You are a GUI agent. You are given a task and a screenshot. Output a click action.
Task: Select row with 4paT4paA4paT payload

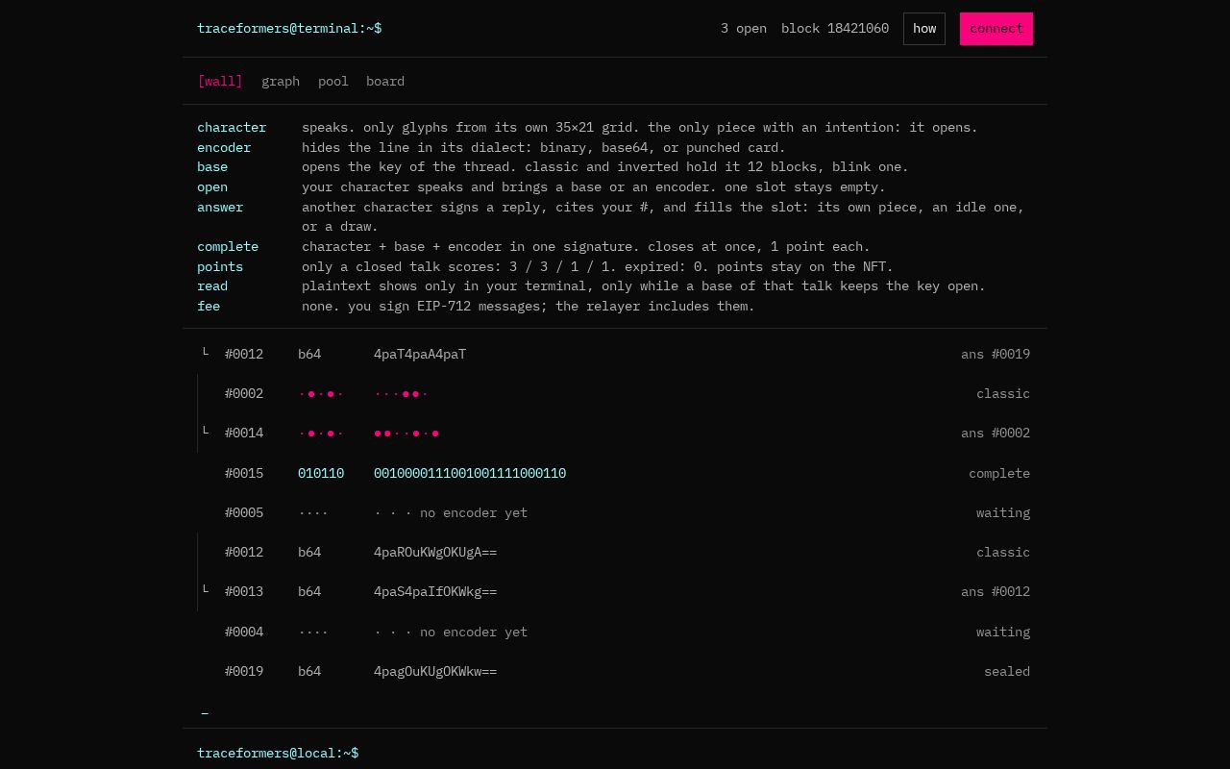coord(615,354)
